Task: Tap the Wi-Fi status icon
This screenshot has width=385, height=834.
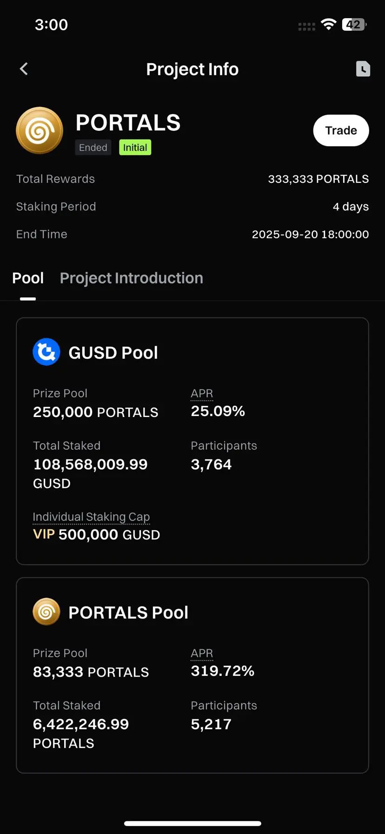Action: coord(329,25)
